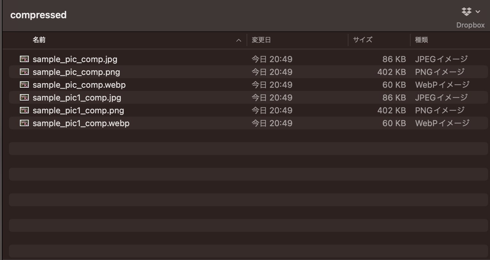Viewport: 490px width, 260px height.
Task: Click modified date of sample_pic1_comp.jpg
Action: pos(272,98)
